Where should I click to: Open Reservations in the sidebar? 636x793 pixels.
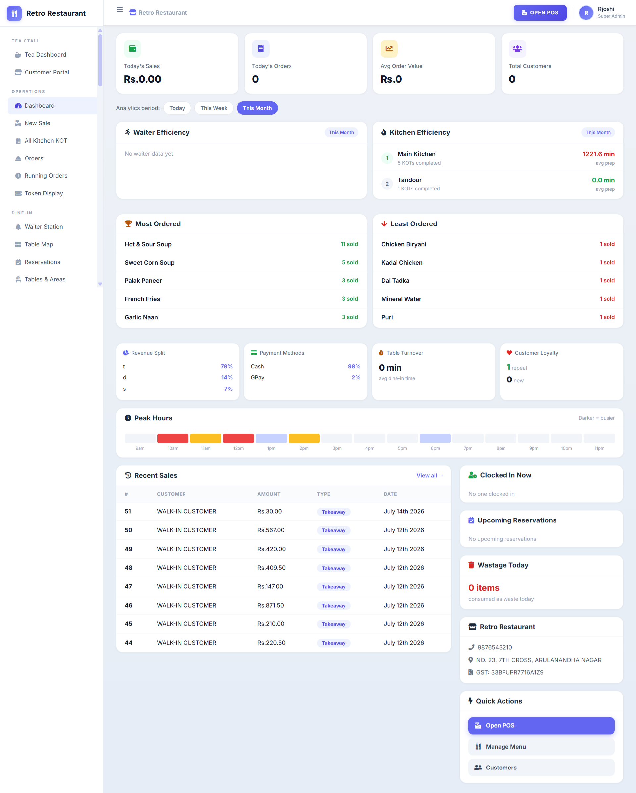[52, 262]
